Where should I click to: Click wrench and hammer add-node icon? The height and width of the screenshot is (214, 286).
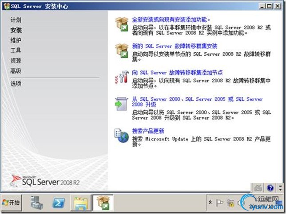[x=122, y=77]
